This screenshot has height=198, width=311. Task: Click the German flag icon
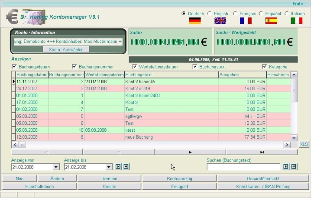195,20
